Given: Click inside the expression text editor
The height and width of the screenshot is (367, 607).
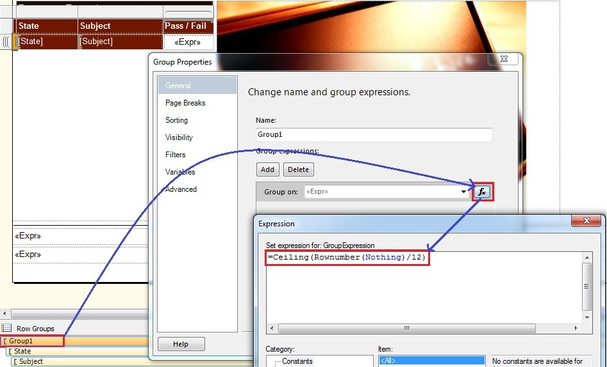Looking at the screenshot, I should pos(424,288).
